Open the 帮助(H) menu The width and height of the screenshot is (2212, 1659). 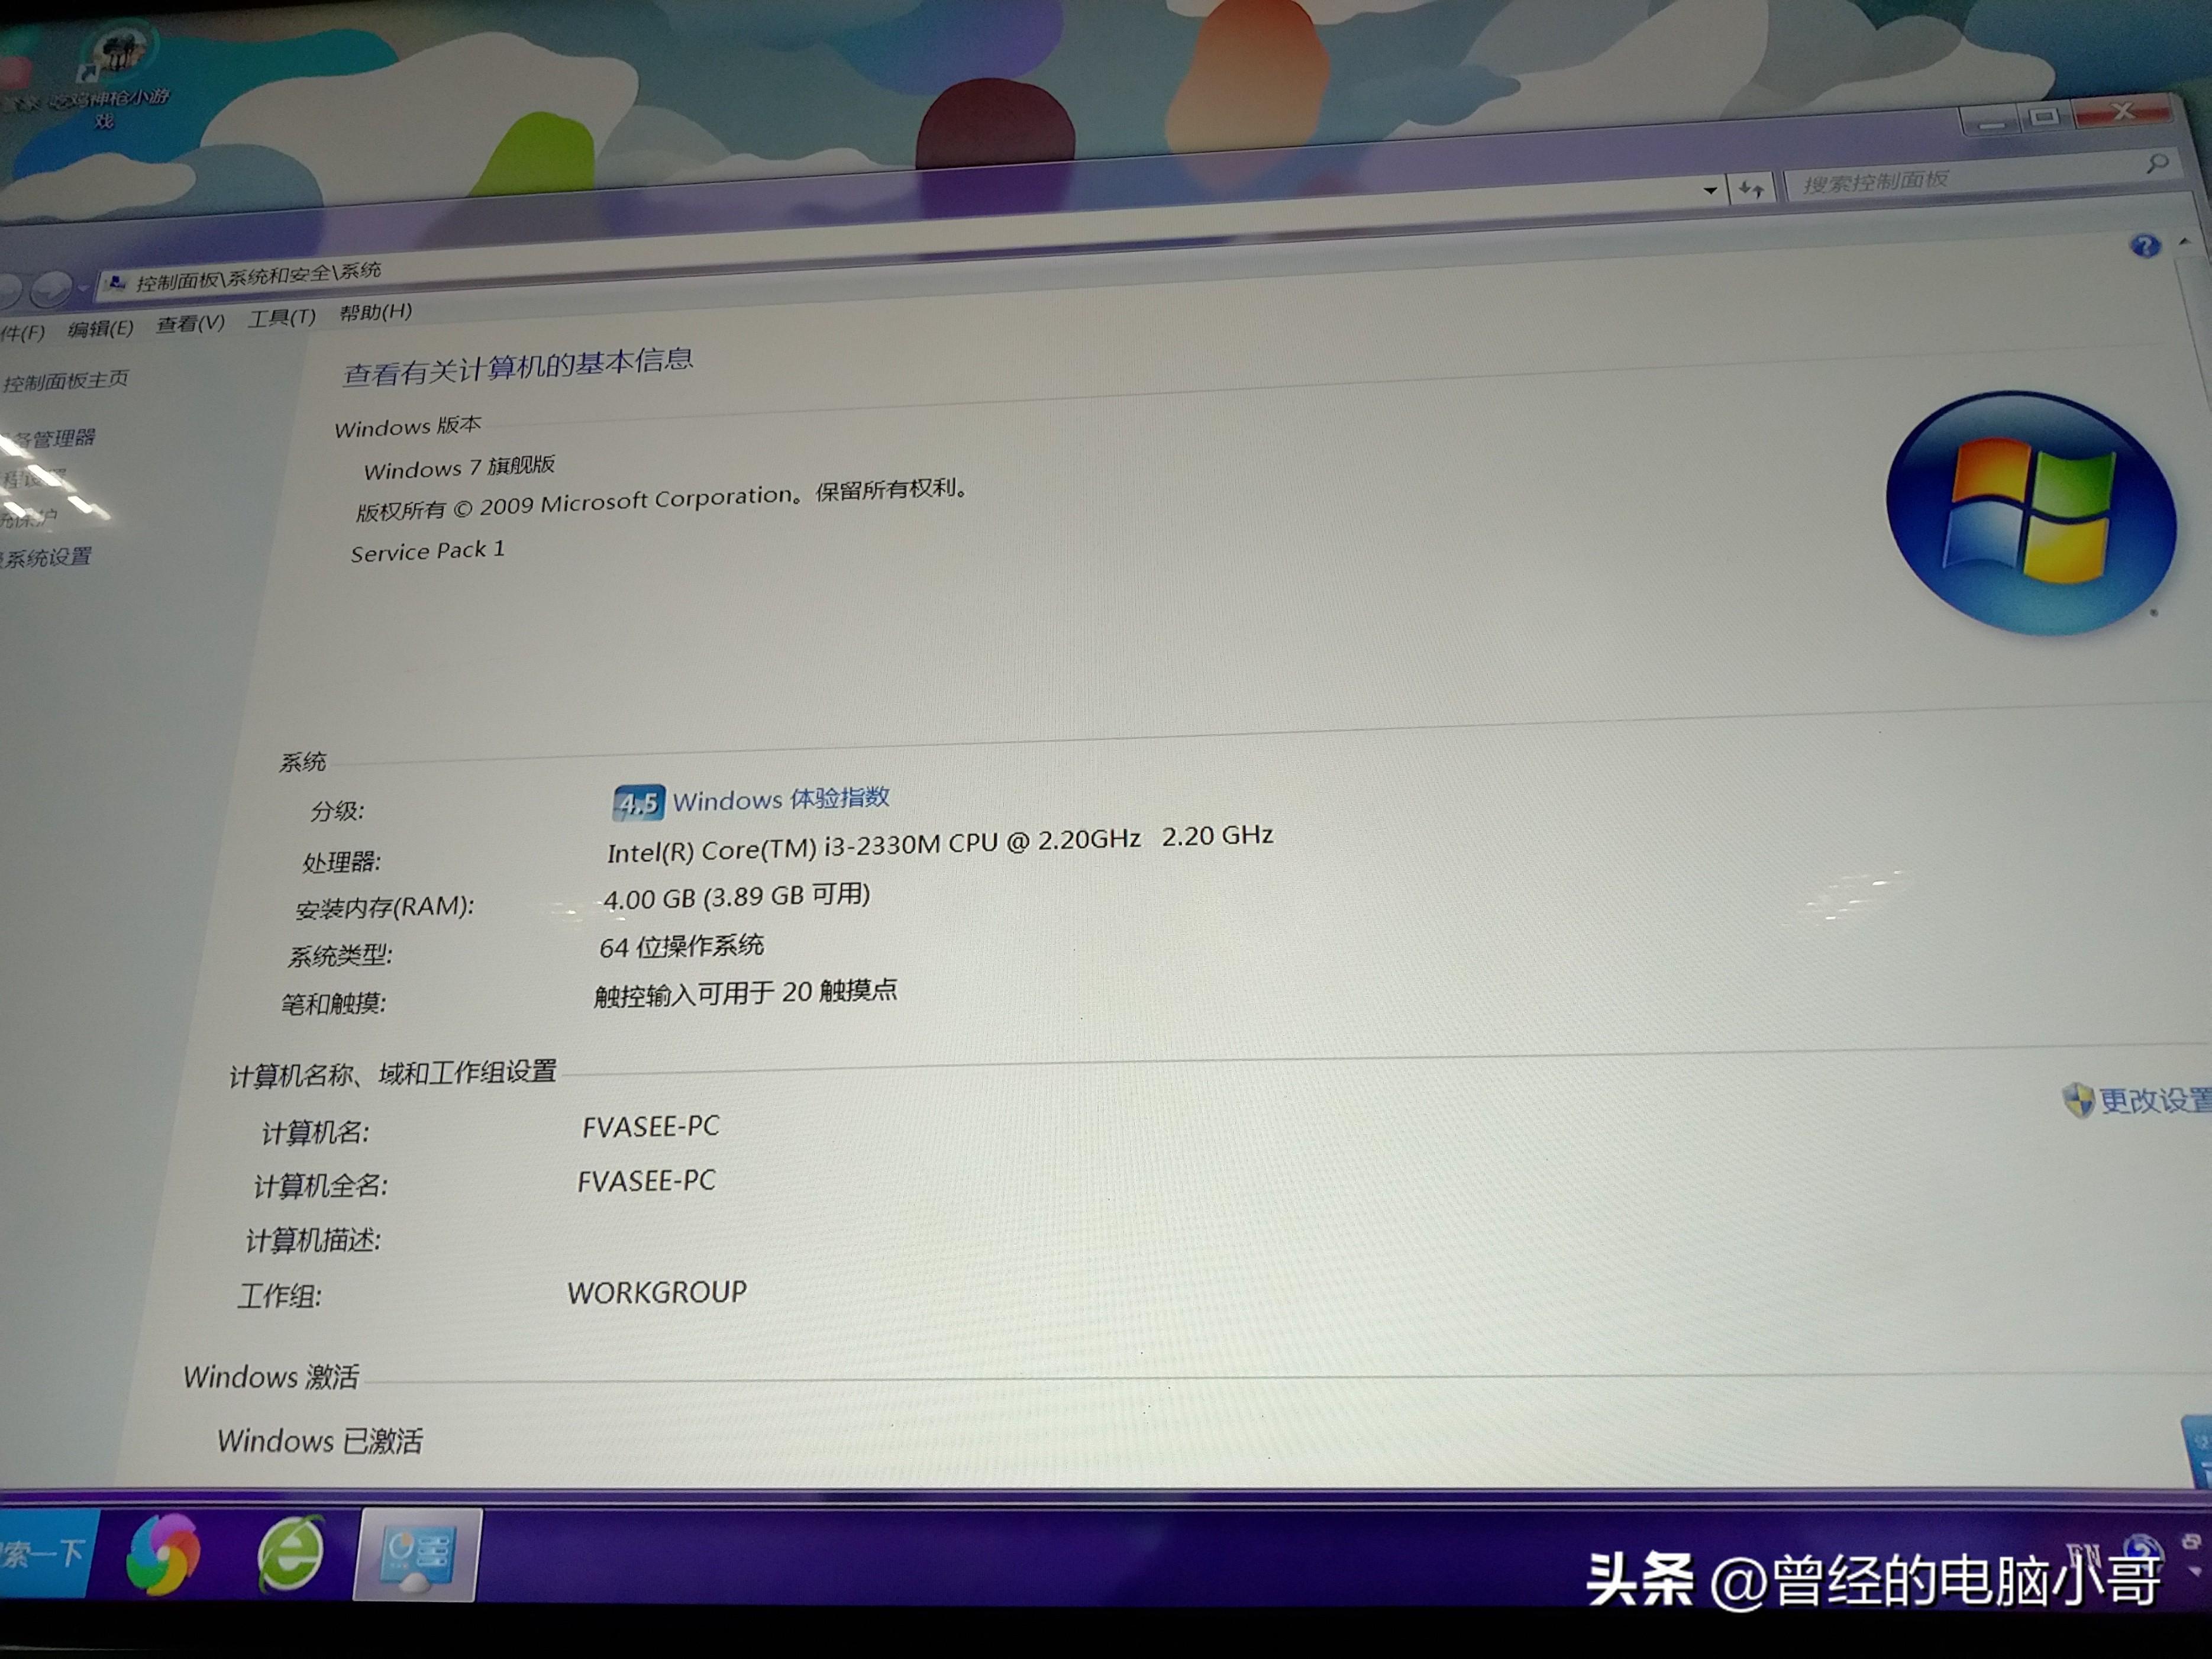tap(375, 312)
